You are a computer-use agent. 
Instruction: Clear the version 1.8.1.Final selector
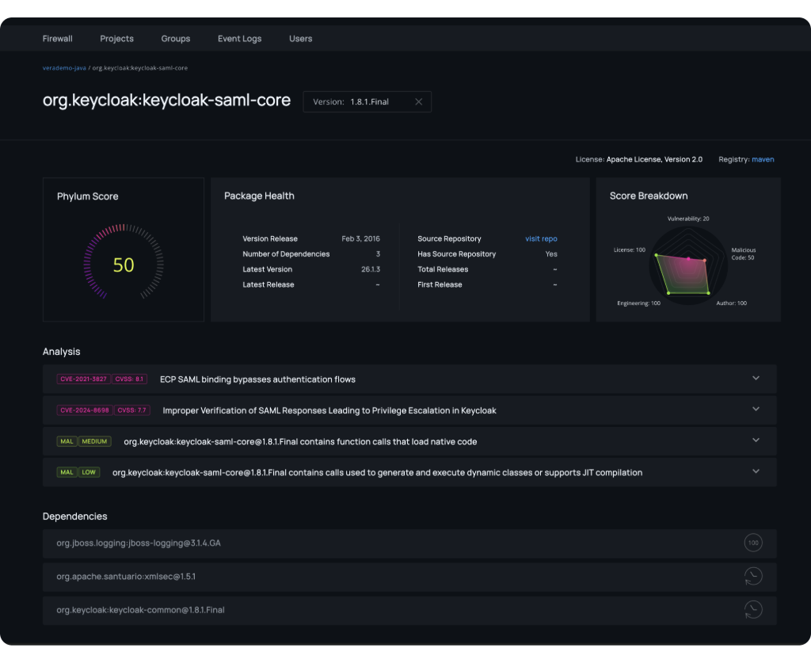pyautogui.click(x=418, y=102)
